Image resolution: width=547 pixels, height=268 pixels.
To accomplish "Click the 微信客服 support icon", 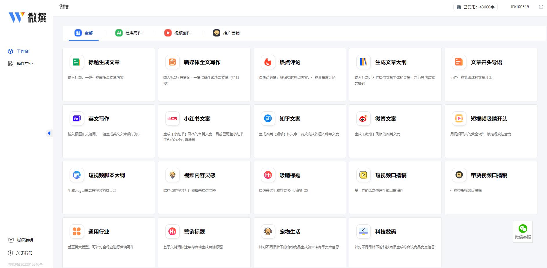I will coord(523,229).
